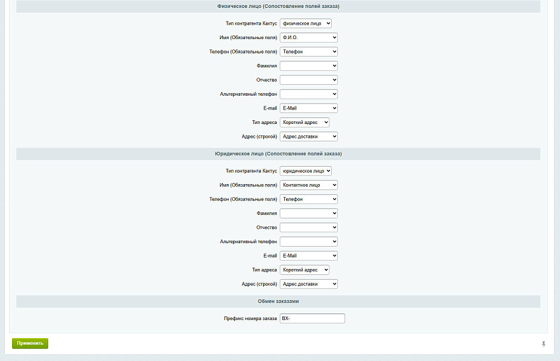Click the green Применить button
The width and height of the screenshot is (560, 361).
[30, 343]
